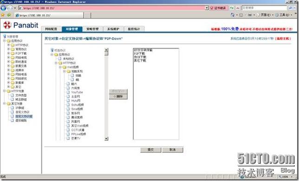Click the Feeds icon in IE command bar

[x=241, y=15]
